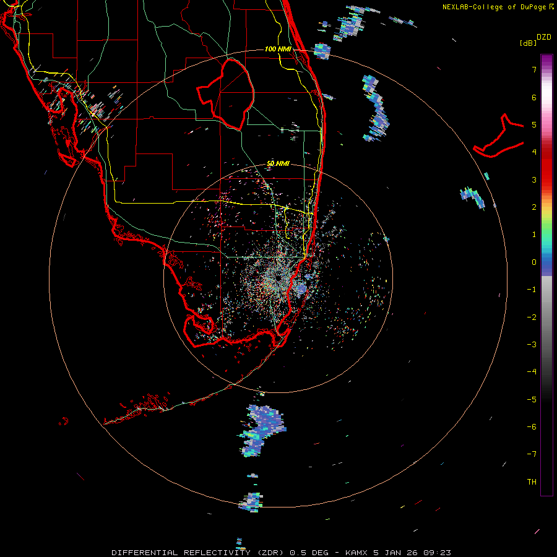Image resolution: width=557 pixels, height=557 pixels.
Task: Click the 5 value on the scale
Action: point(534,124)
